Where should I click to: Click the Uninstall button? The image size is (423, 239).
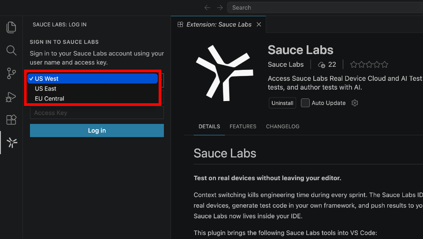tap(282, 103)
